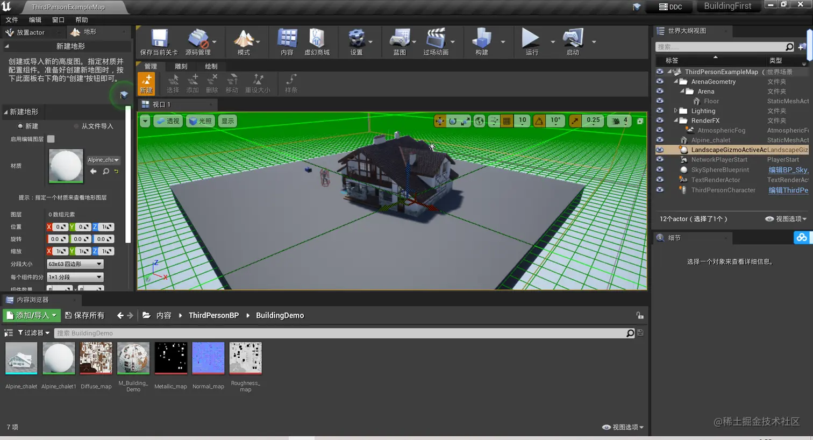Open the 内容 content browser button
This screenshot has height=440, width=813.
(x=287, y=42)
